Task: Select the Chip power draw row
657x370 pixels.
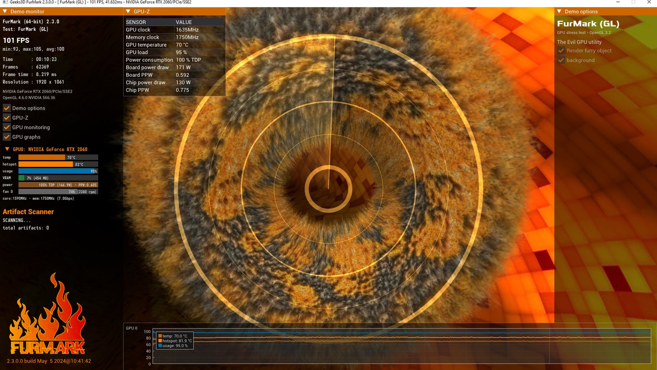Action: click(175, 82)
